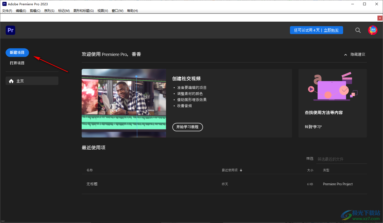Screen dimensions: 383x223
Task: Minimize the Premiere Pro window
Action: point(353,4)
